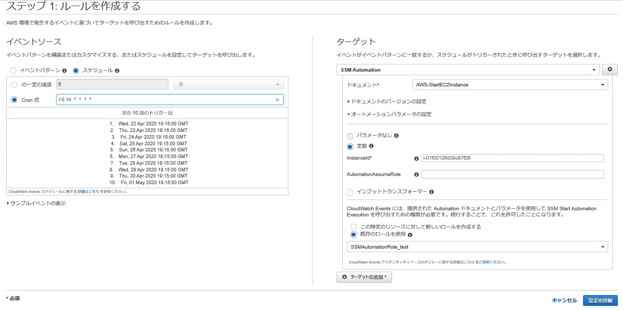The image size is (623, 310).
Task: Click the info icon beside 定数
Action: point(371,146)
